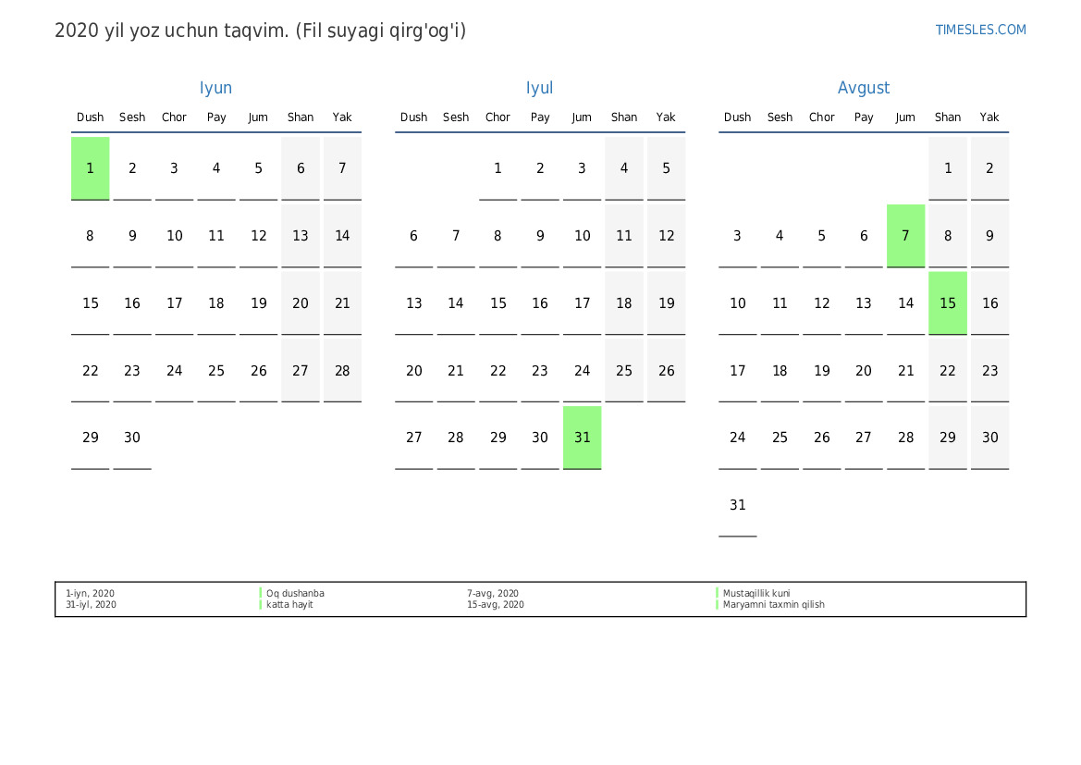Click the page title for summer 2020
Viewport: 1081px width, 765px height.
[260, 31]
